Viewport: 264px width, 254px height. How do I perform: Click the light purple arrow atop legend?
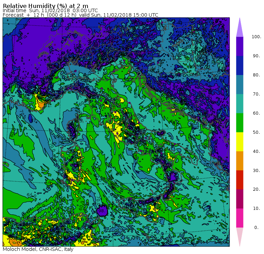click(x=240, y=28)
